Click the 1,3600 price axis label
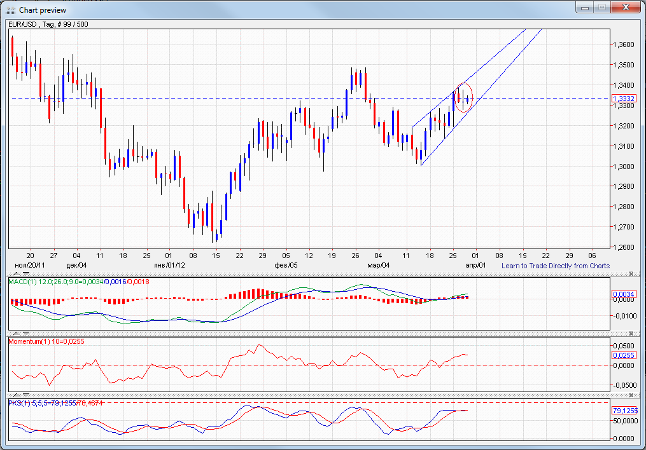This screenshot has height=450, width=646. pos(624,44)
